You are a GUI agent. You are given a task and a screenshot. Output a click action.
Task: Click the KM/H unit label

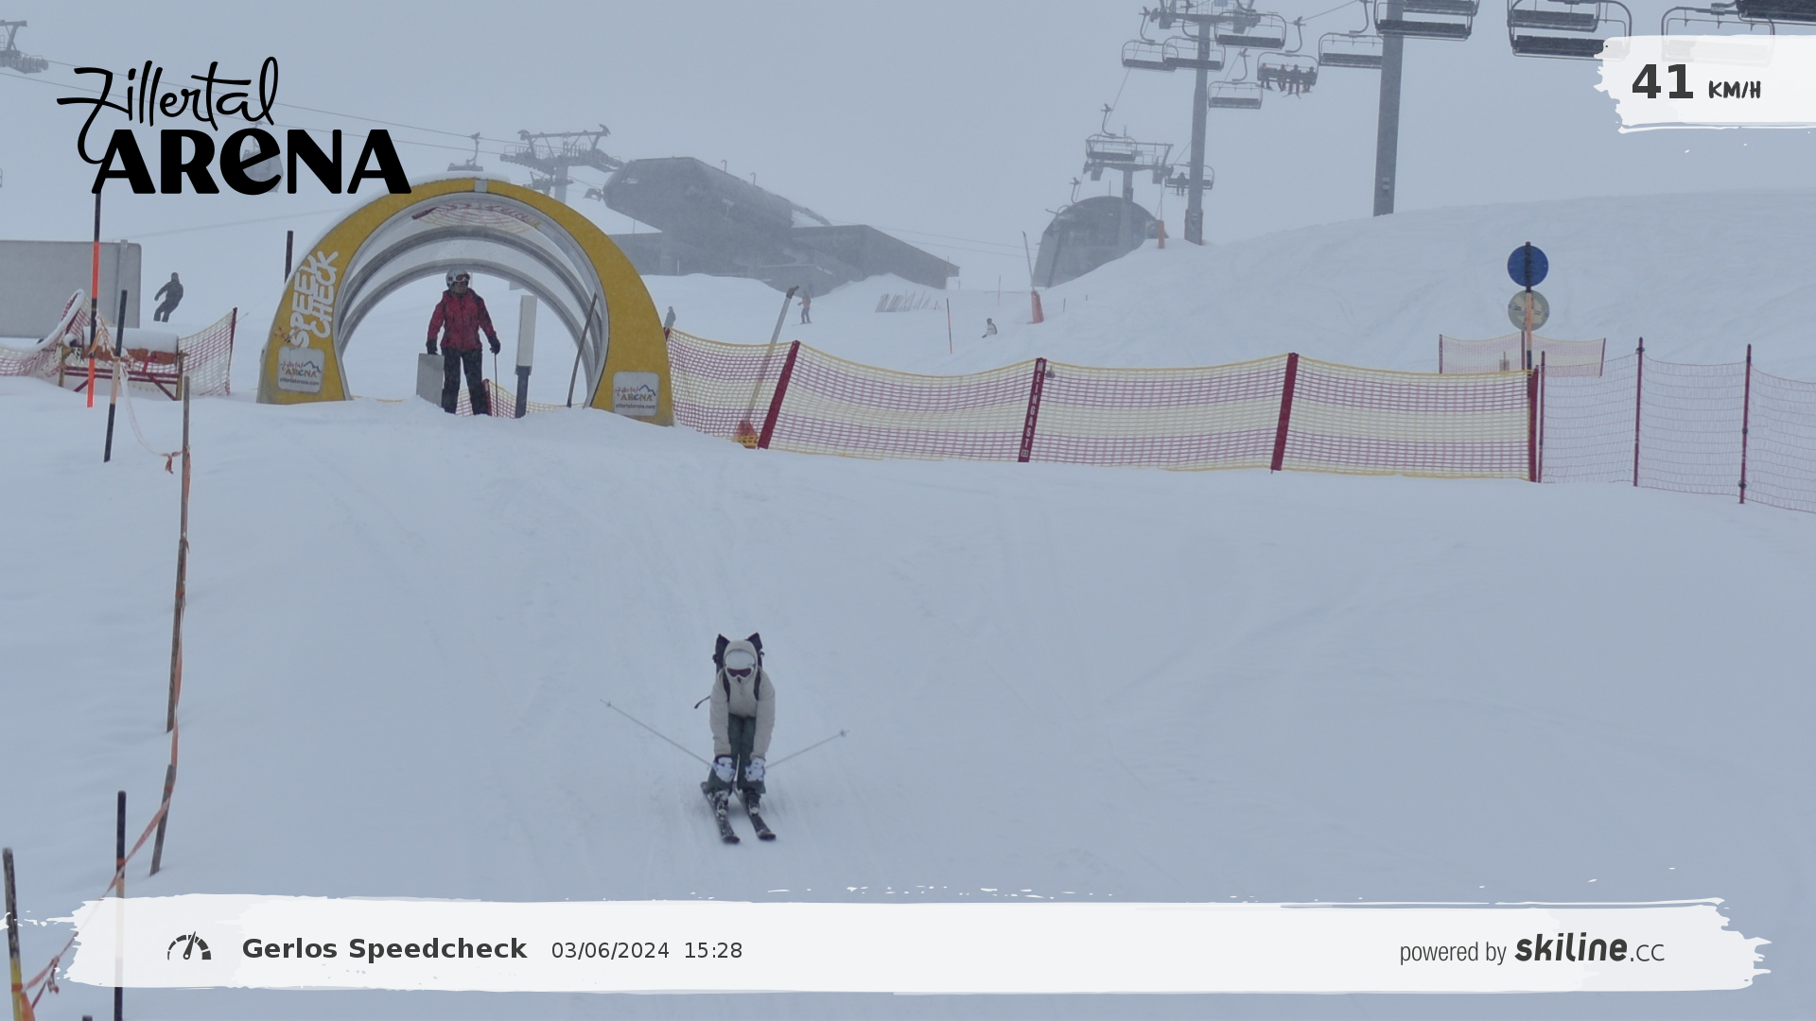[1734, 91]
